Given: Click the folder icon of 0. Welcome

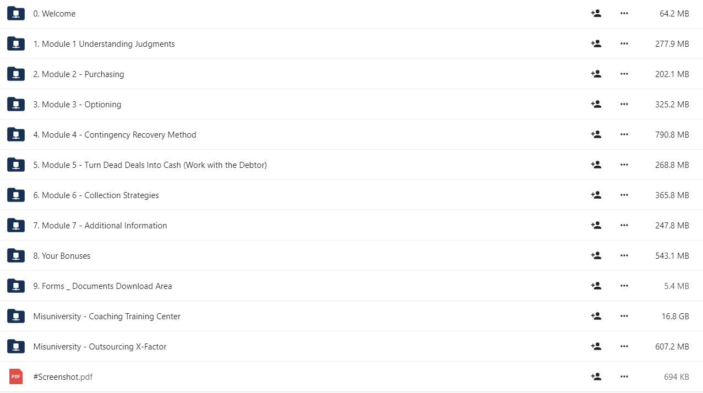Looking at the screenshot, I should (x=16, y=13).
